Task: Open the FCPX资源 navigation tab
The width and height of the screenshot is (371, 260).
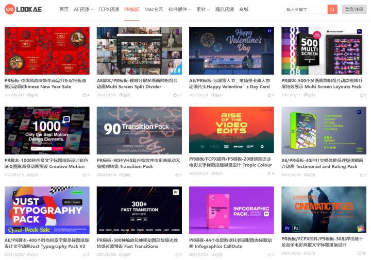Action: click(x=108, y=9)
